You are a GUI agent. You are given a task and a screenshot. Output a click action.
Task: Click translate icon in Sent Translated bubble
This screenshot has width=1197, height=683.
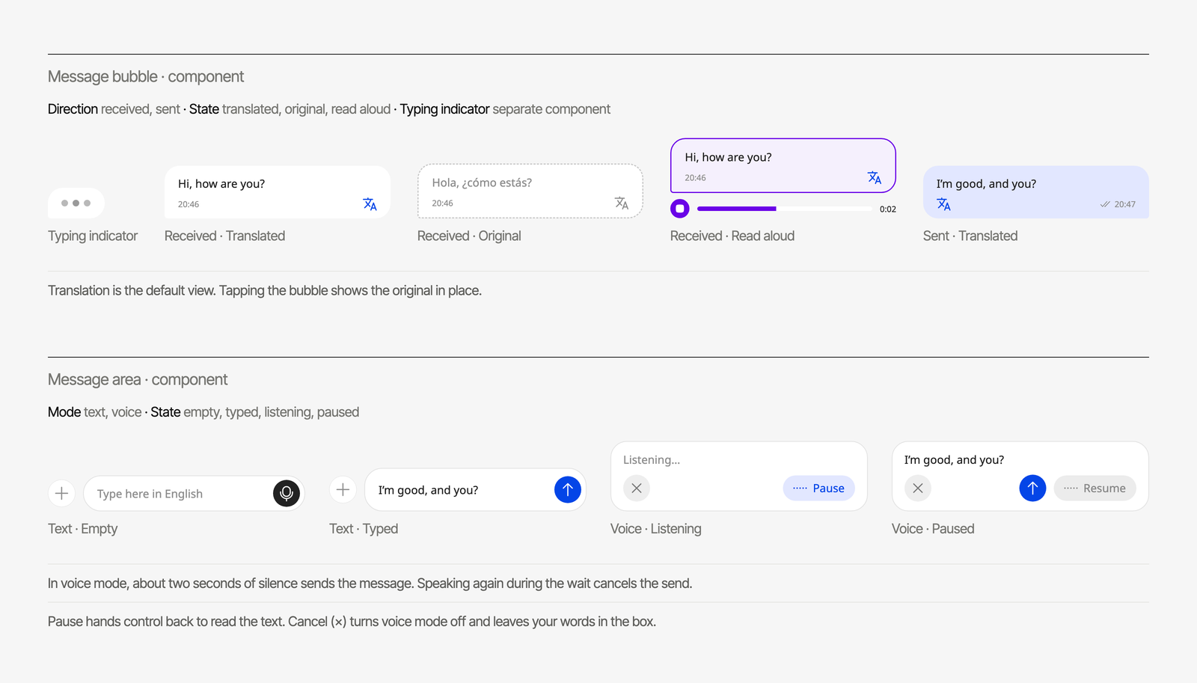943,204
